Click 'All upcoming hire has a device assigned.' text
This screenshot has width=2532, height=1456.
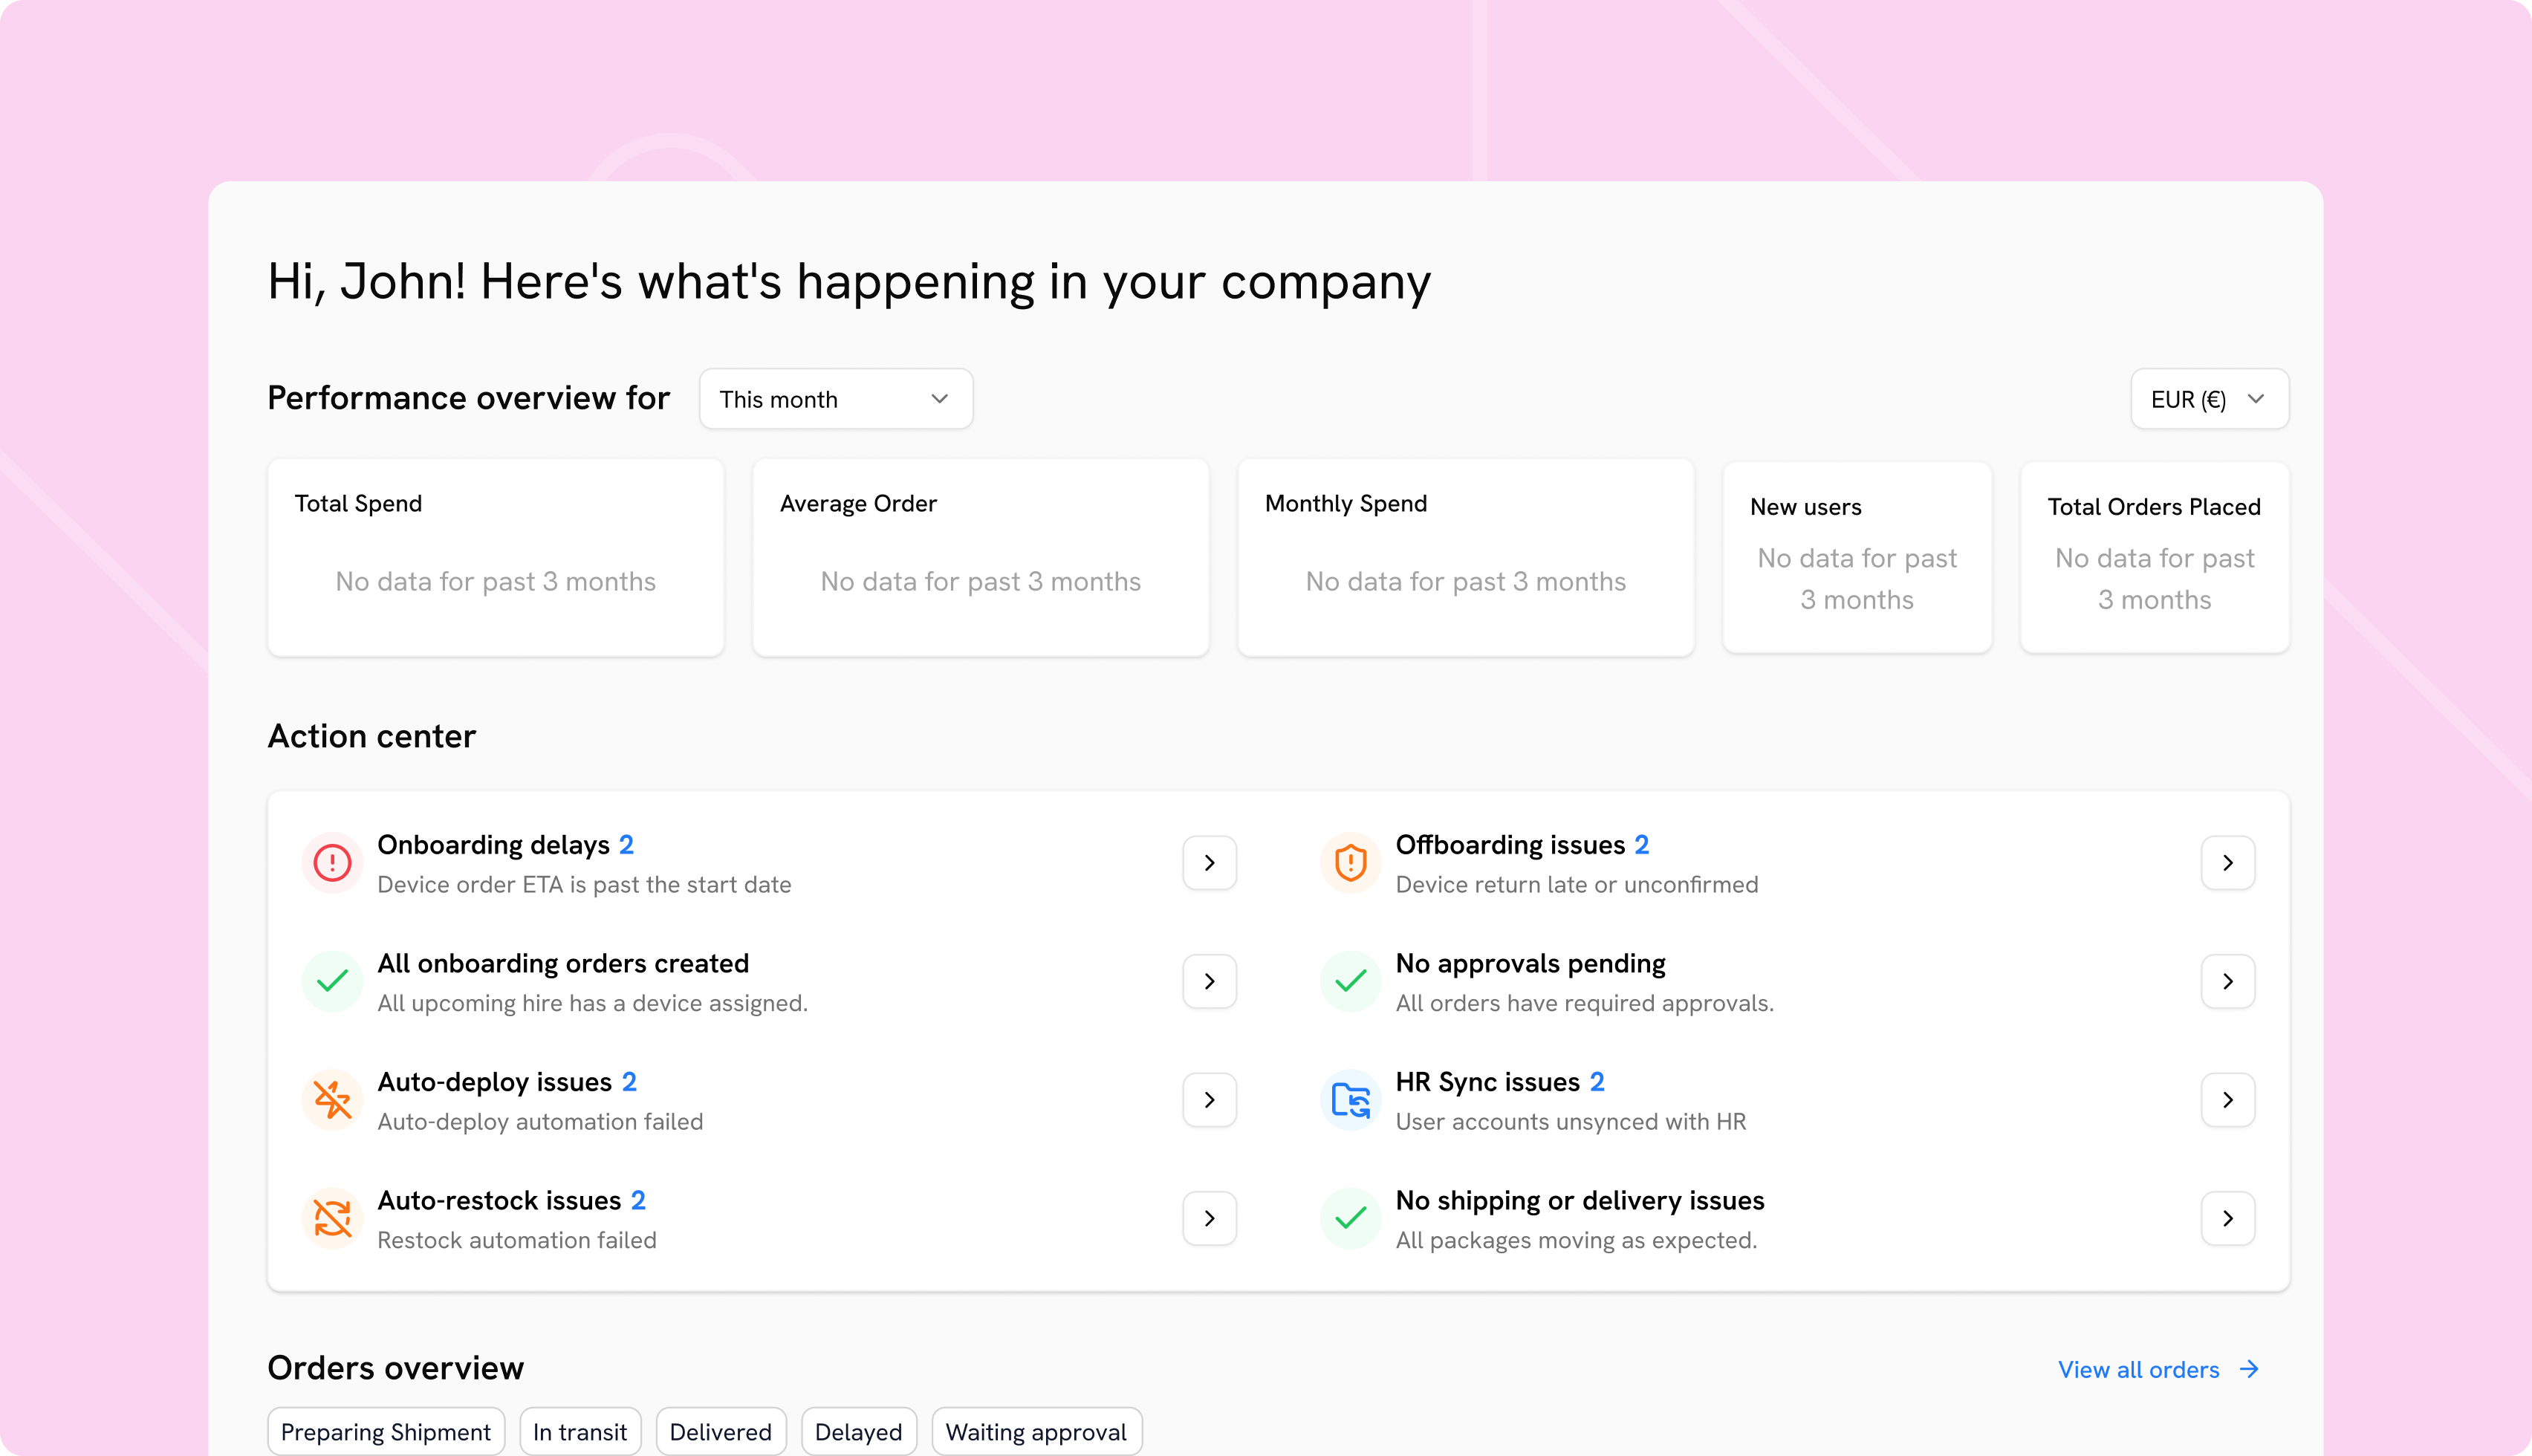click(x=592, y=1003)
